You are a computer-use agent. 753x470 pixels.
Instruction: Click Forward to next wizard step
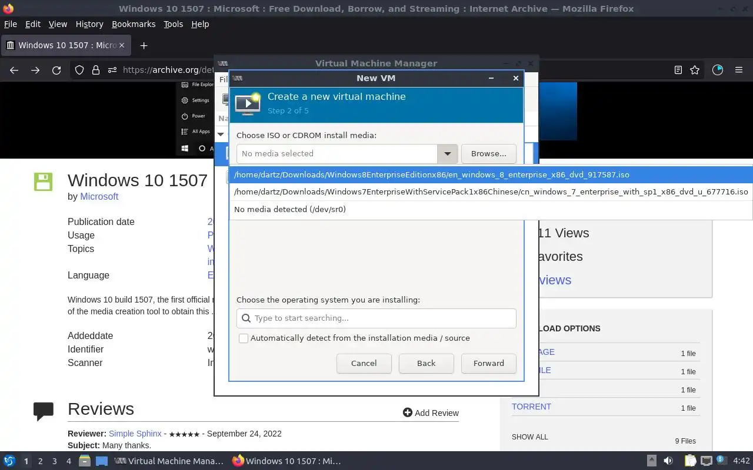pos(488,363)
